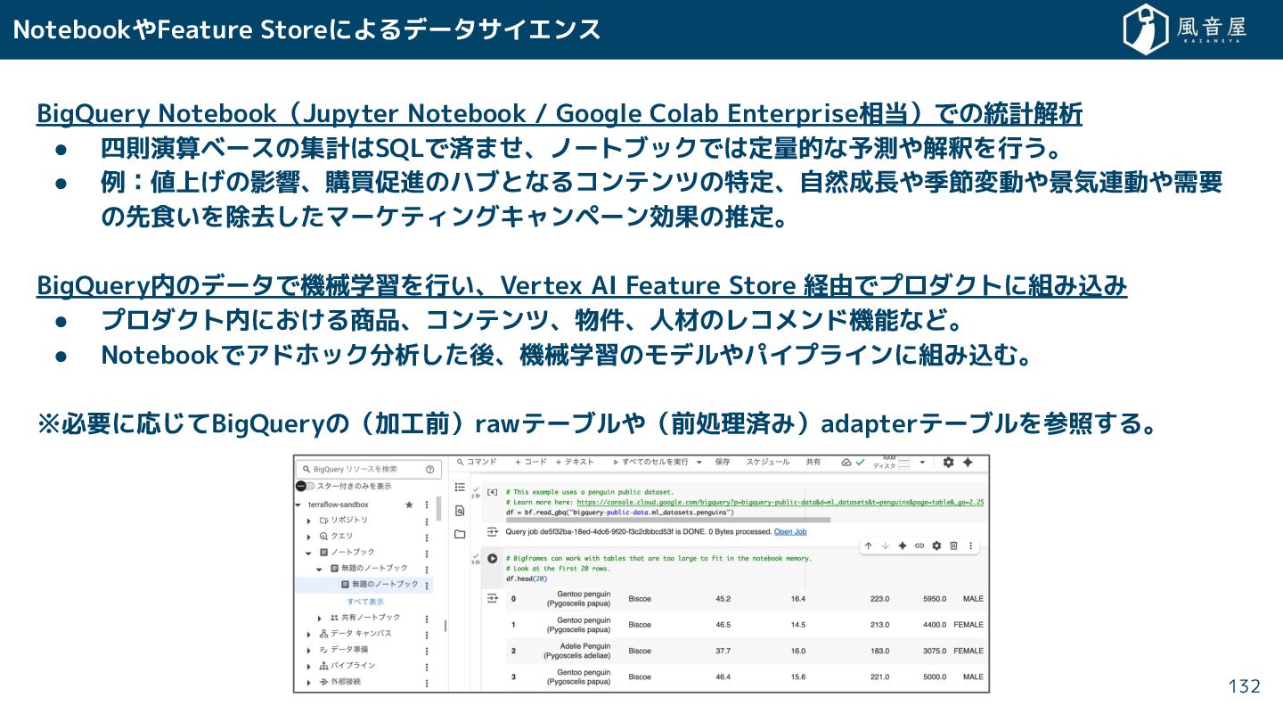Toggle output view of the Query job cell
1283x722 pixels.
[x=492, y=532]
